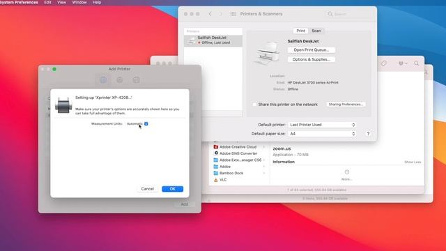Expand the Bamboo Dock folder chevron

pyautogui.click(x=263, y=173)
